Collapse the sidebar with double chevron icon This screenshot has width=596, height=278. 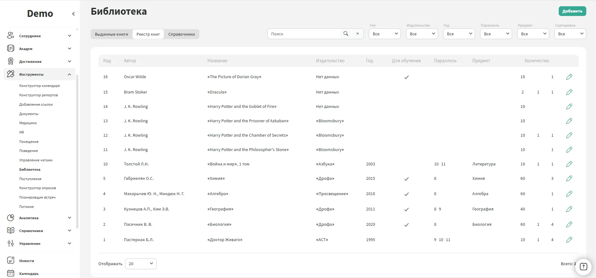pos(73,14)
